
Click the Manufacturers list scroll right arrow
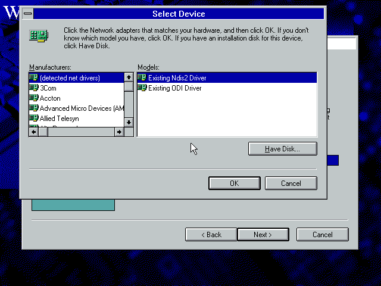point(119,132)
